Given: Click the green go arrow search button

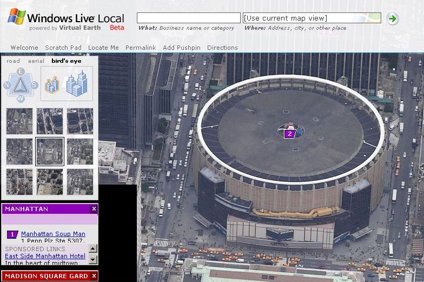Looking at the screenshot, I should [392, 18].
